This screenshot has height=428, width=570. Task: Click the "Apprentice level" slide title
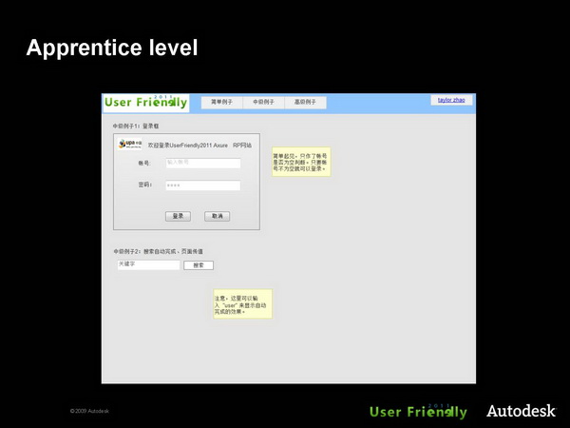click(x=112, y=47)
